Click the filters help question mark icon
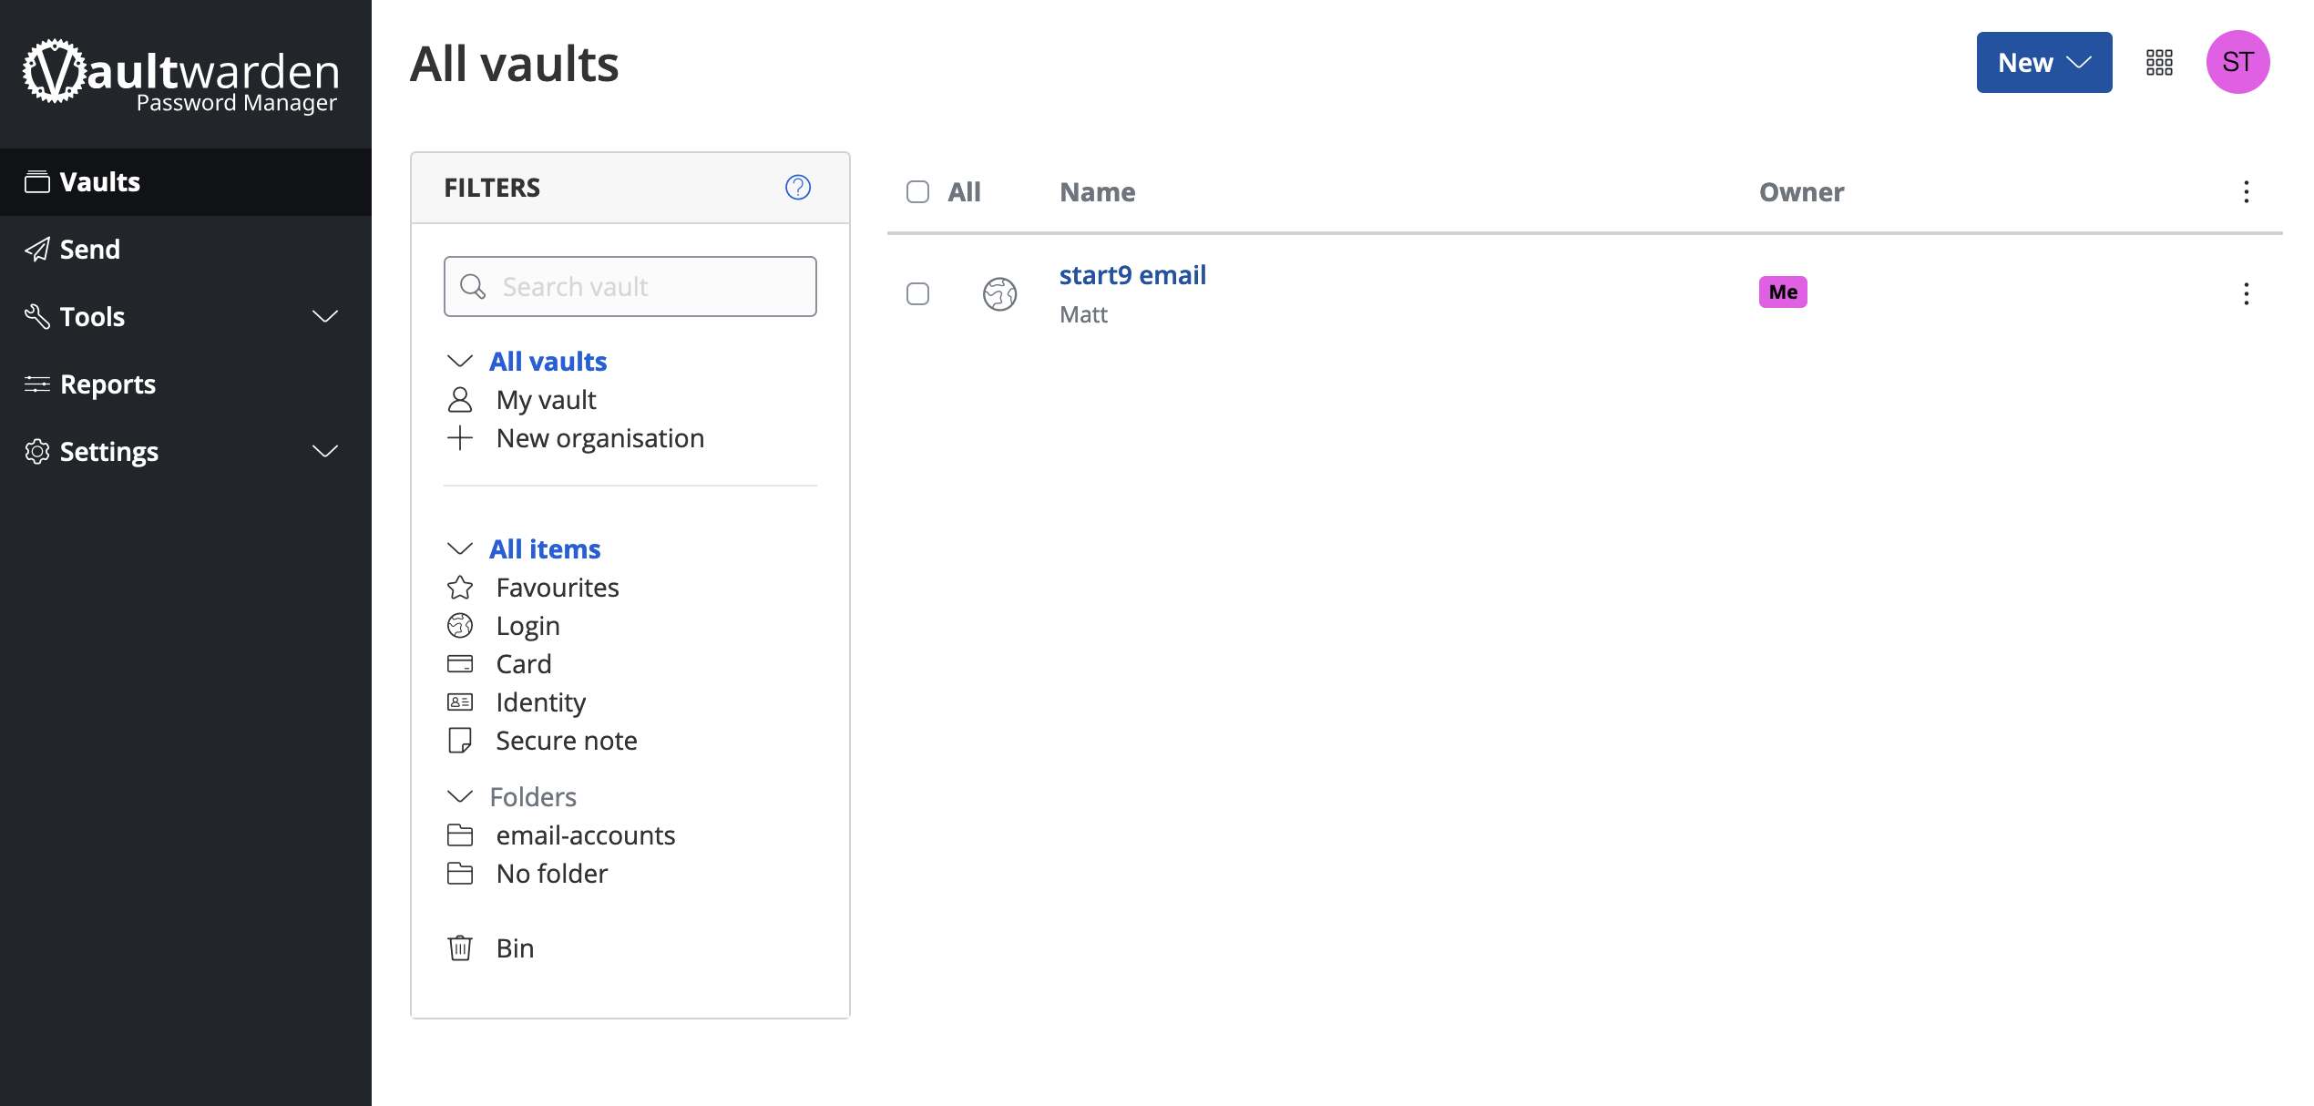The image size is (2314, 1106). coord(797,188)
